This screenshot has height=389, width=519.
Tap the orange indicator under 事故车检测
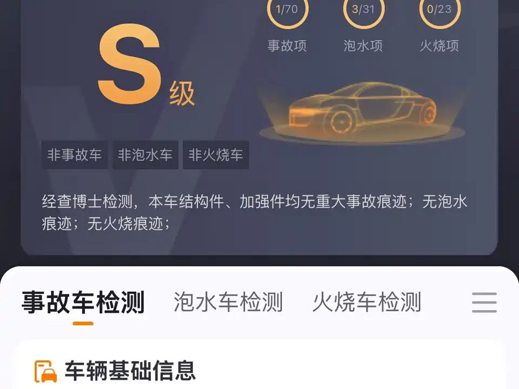point(83,324)
